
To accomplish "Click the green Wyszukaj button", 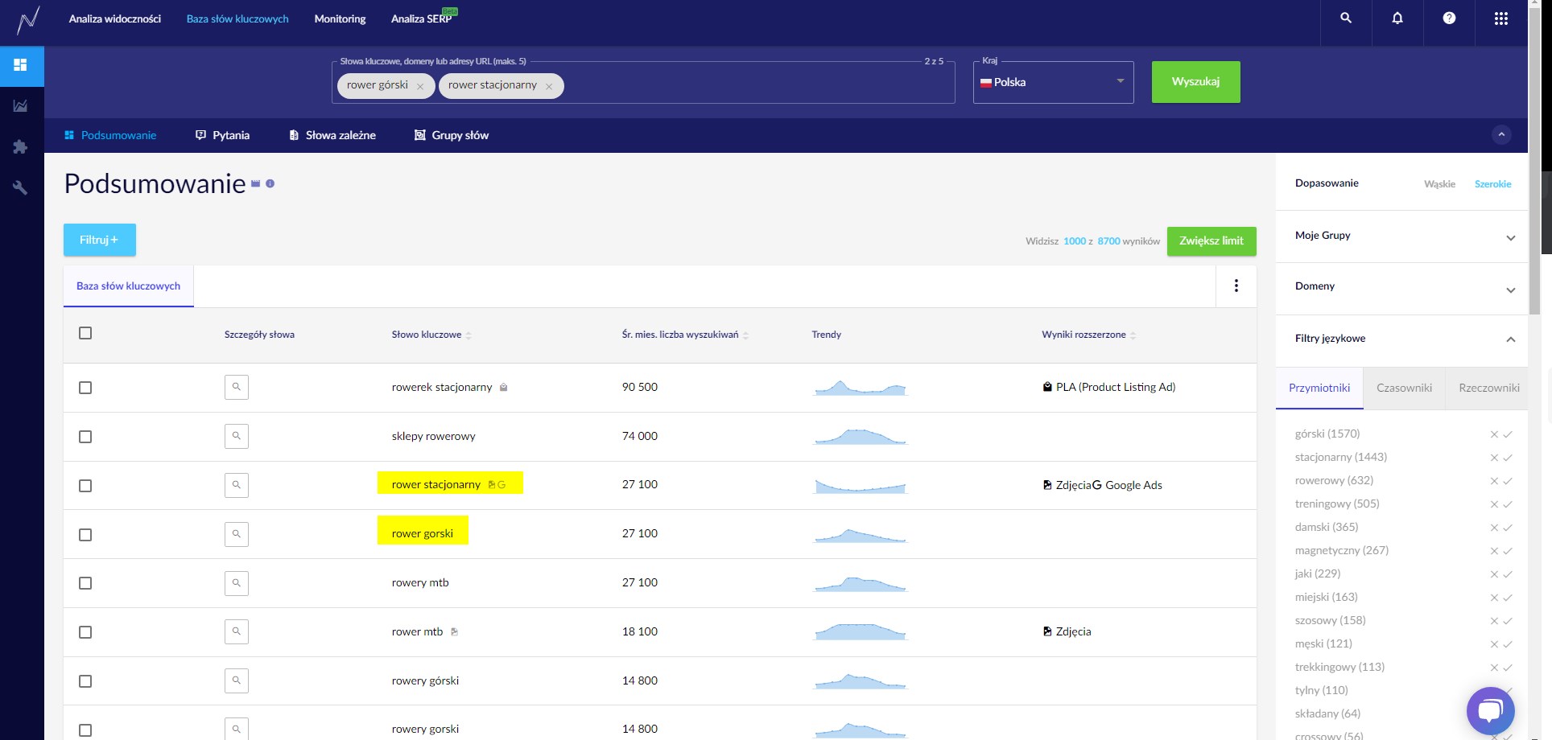I will 1195,82.
